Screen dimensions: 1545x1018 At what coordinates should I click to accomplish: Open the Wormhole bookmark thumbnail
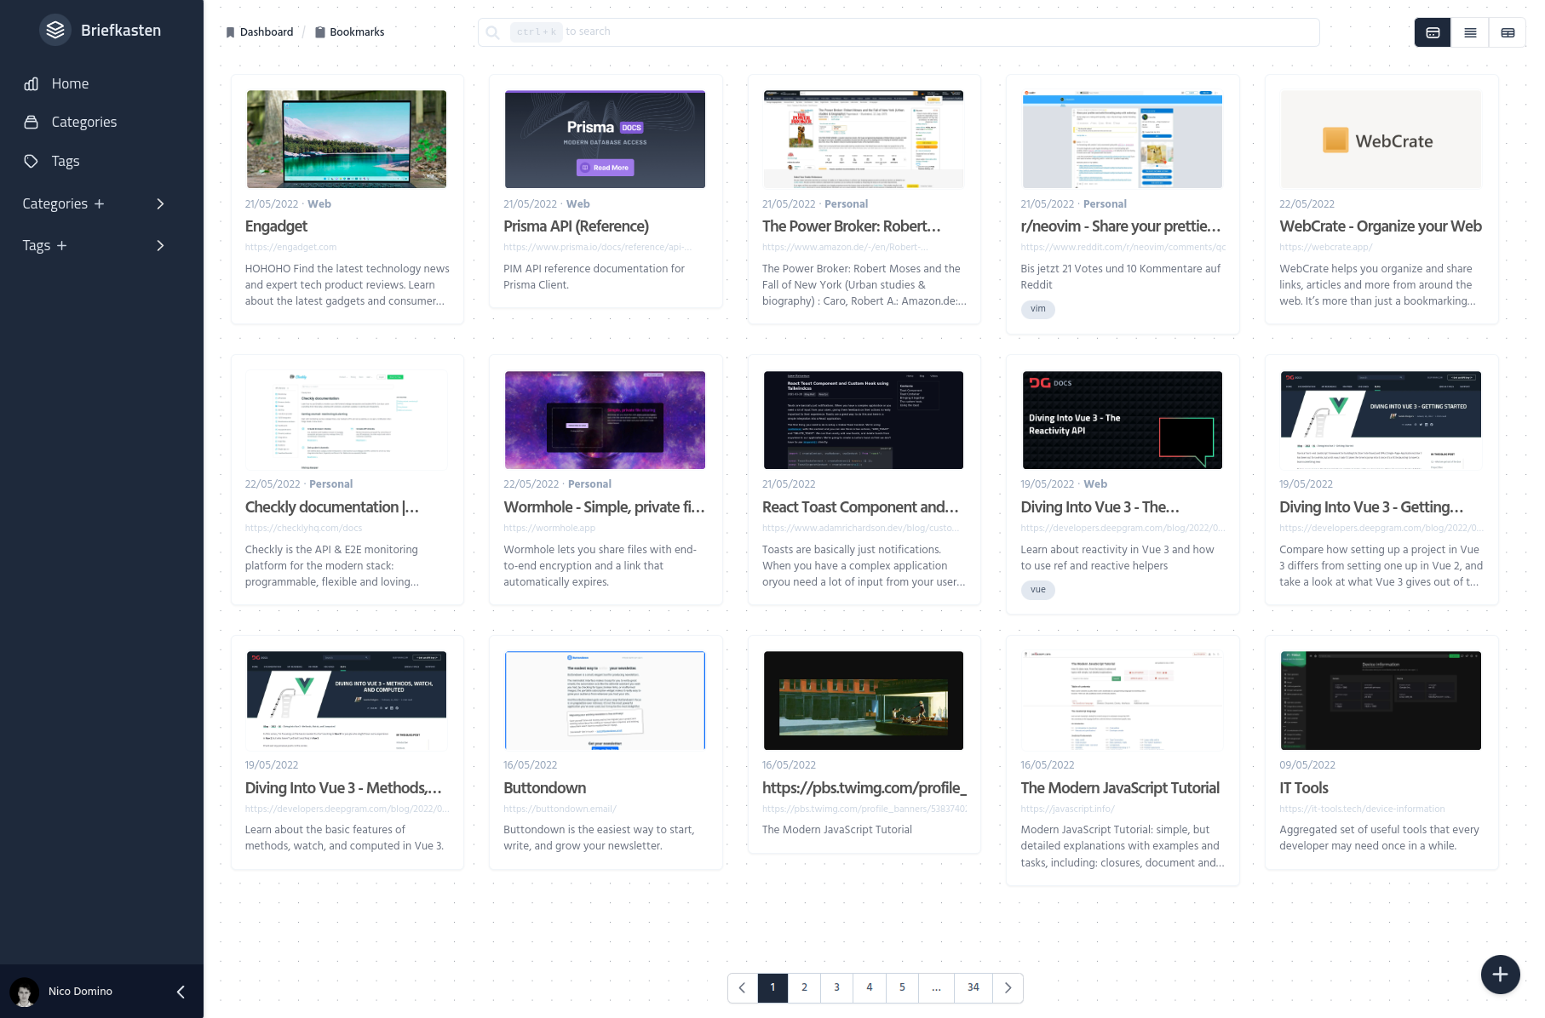(605, 420)
